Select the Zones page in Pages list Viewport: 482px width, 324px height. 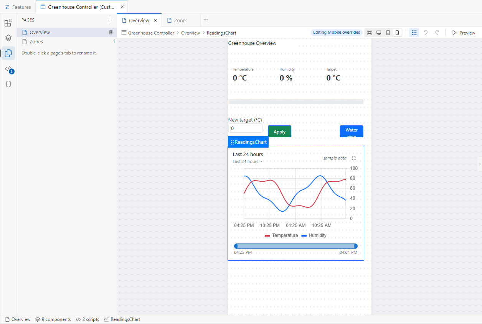pos(66,41)
